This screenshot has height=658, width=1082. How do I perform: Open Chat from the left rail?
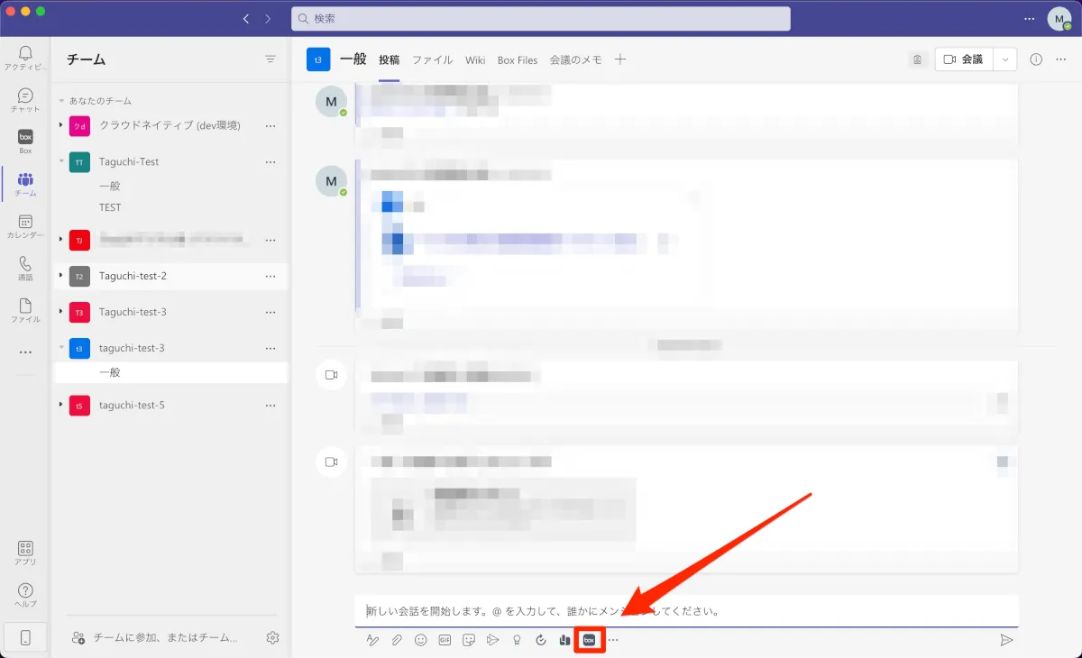point(25,100)
